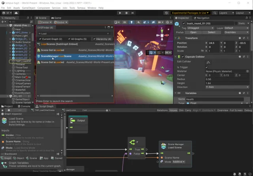Click the UVSFinder search input
Image resolution: width=253 pixels, height=176 pixels.
coord(74,33)
